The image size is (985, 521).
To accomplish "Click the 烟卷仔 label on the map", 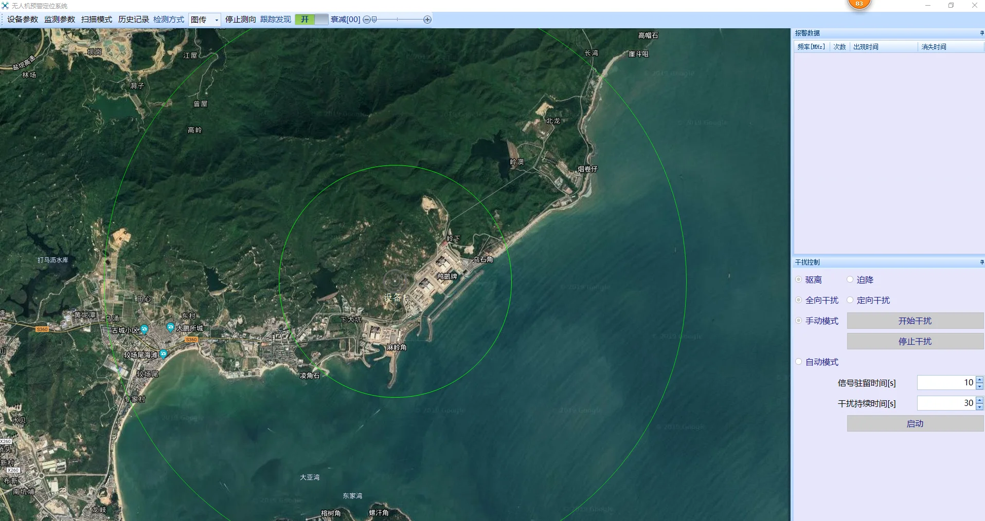I will click(x=587, y=169).
